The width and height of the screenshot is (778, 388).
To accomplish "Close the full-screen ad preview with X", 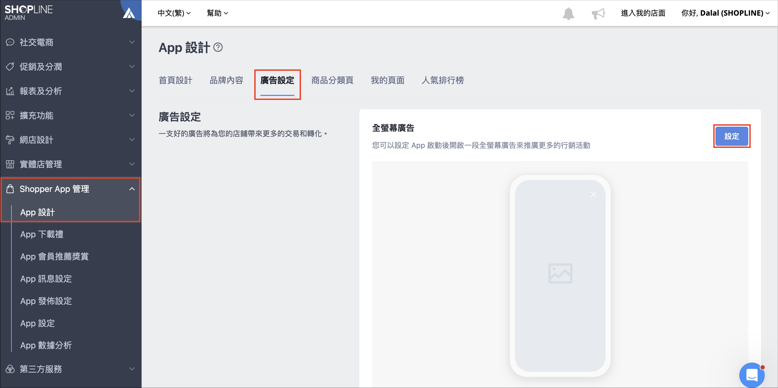I will (x=593, y=194).
